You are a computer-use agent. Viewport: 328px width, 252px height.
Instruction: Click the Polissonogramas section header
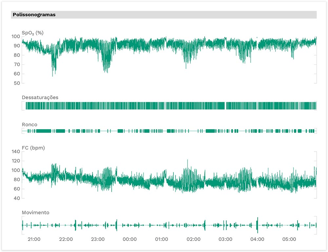(x=34, y=15)
